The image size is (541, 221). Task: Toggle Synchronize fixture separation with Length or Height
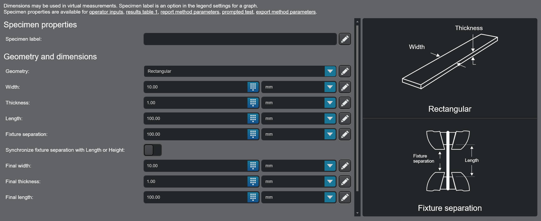pos(152,150)
